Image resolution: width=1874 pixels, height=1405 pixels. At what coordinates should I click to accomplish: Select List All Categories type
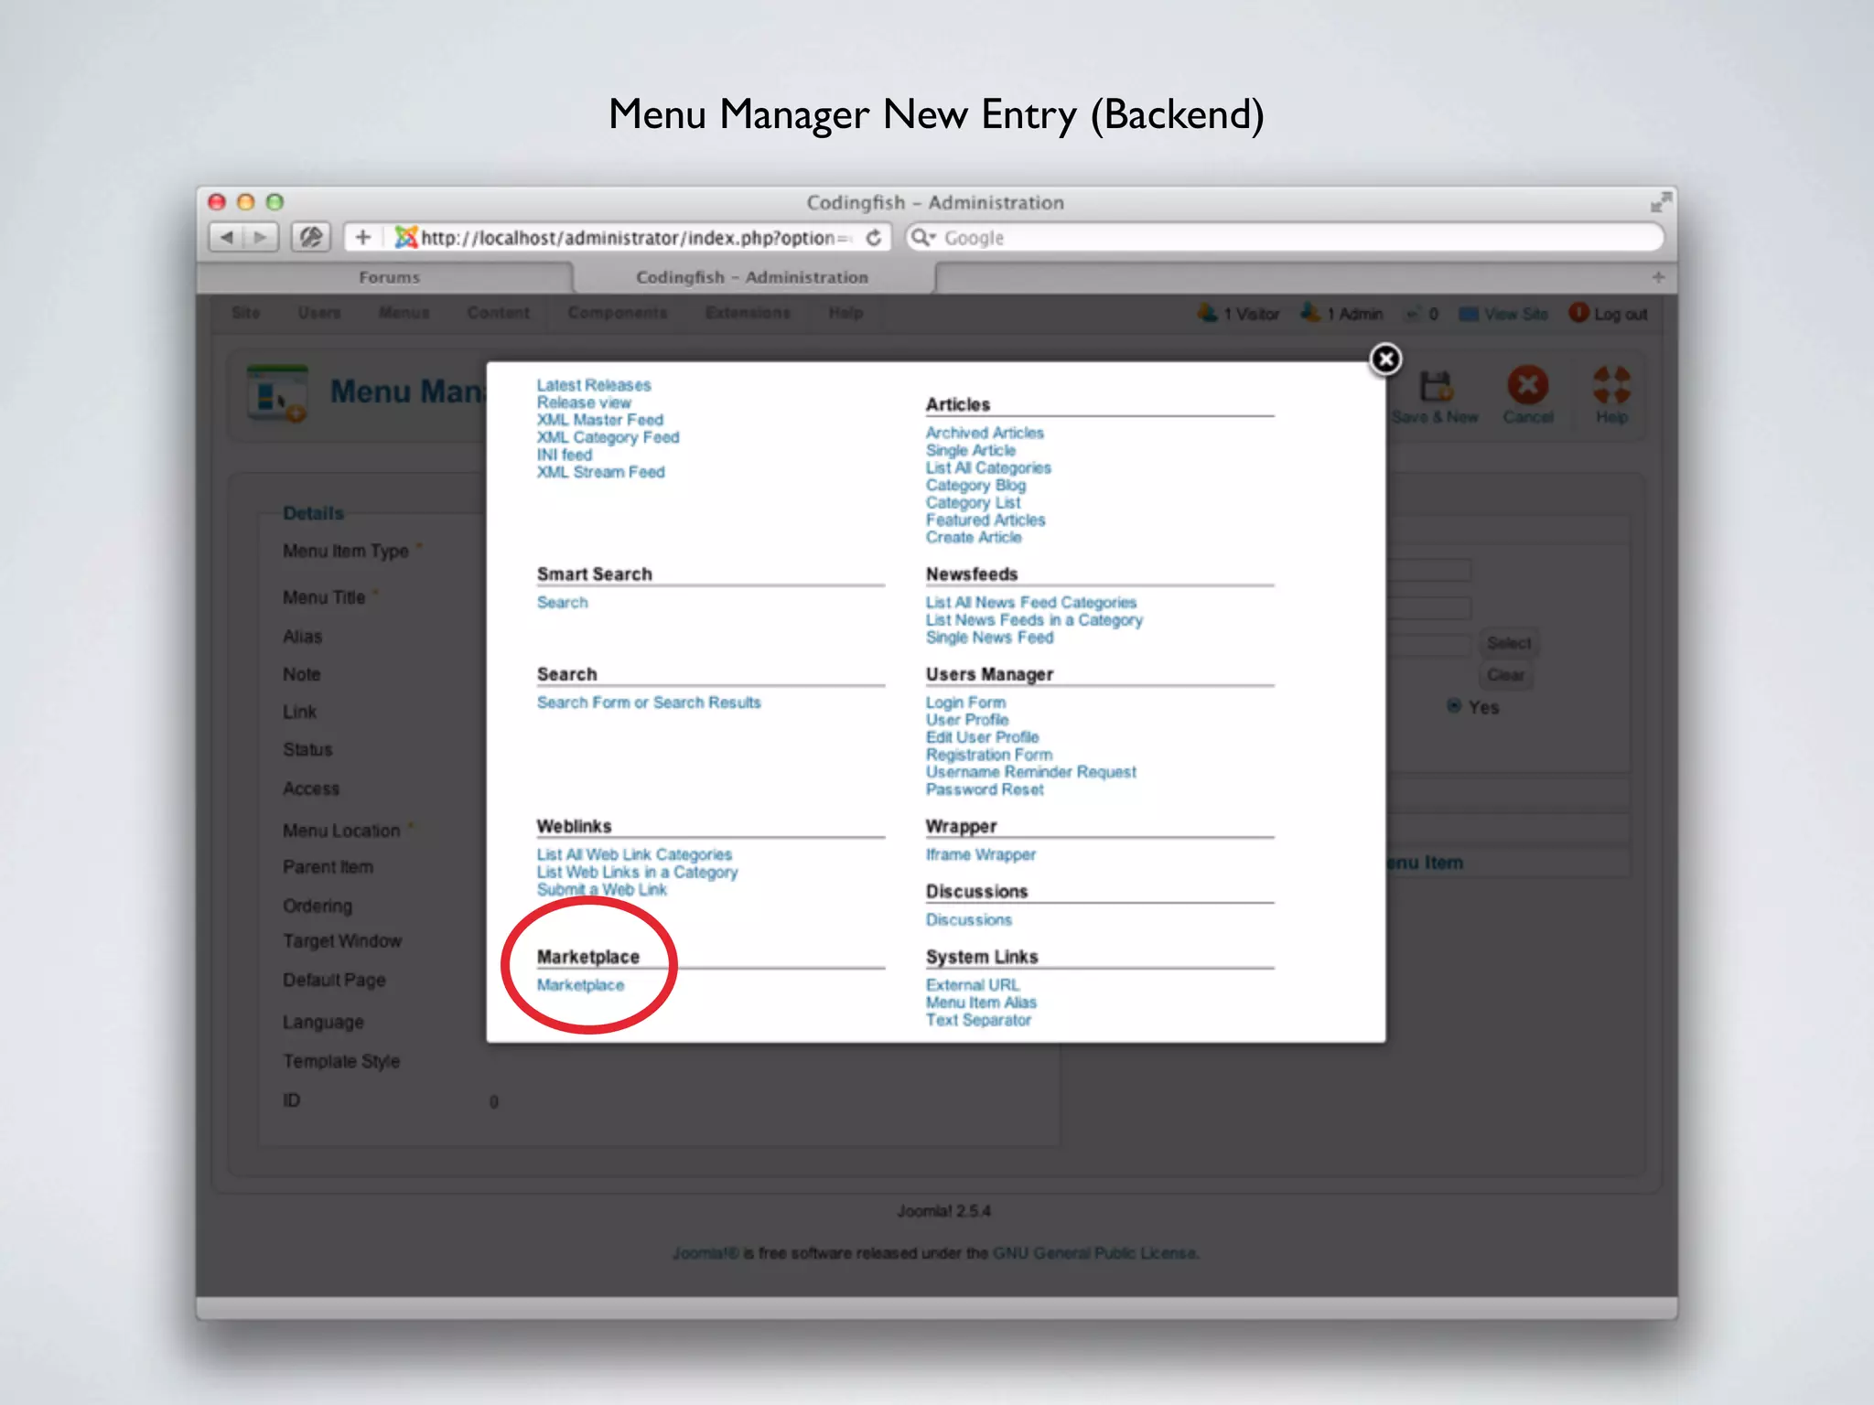coord(988,467)
